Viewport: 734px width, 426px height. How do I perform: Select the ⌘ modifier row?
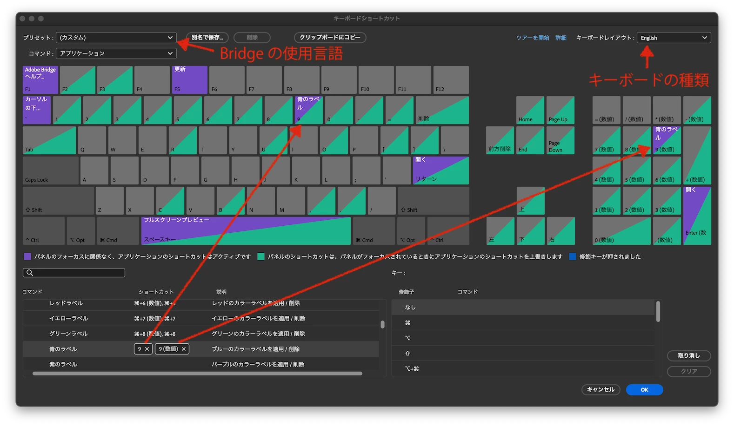click(x=523, y=323)
